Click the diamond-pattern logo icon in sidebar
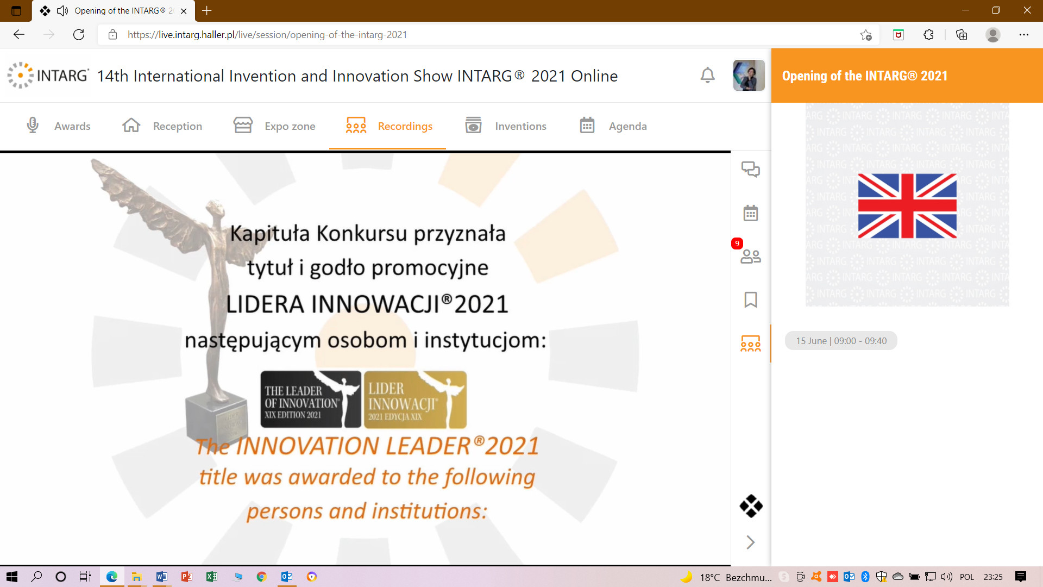 point(751,506)
